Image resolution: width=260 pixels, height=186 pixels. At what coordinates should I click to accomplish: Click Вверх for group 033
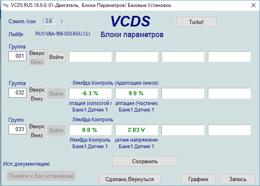click(x=37, y=127)
